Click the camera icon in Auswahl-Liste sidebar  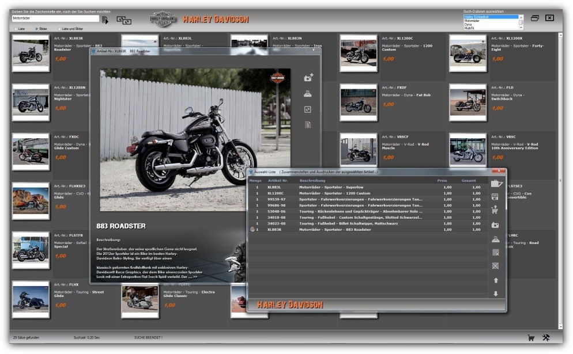coord(495,225)
